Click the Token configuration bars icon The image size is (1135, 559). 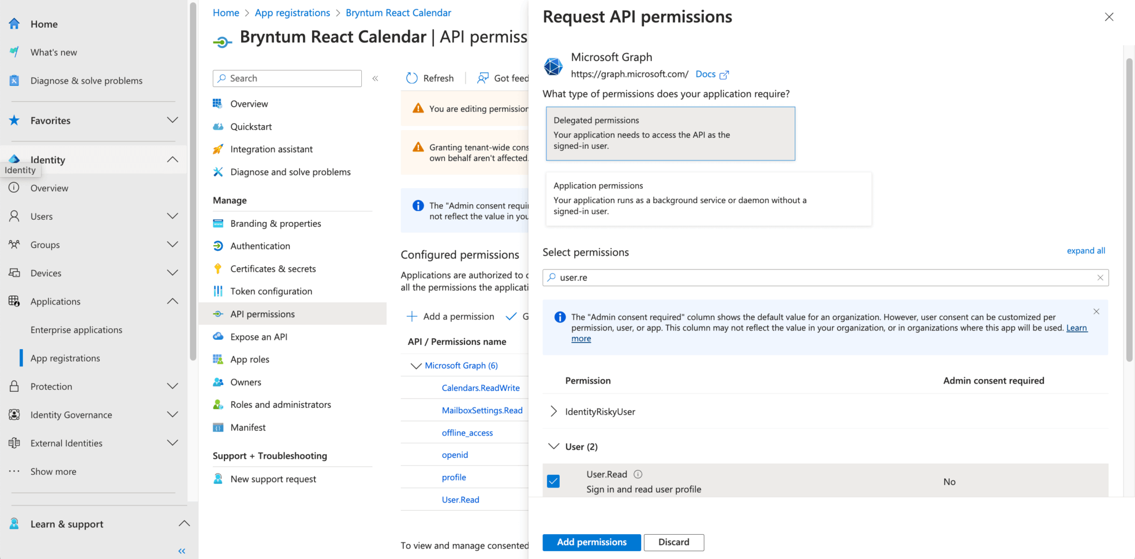(x=218, y=291)
